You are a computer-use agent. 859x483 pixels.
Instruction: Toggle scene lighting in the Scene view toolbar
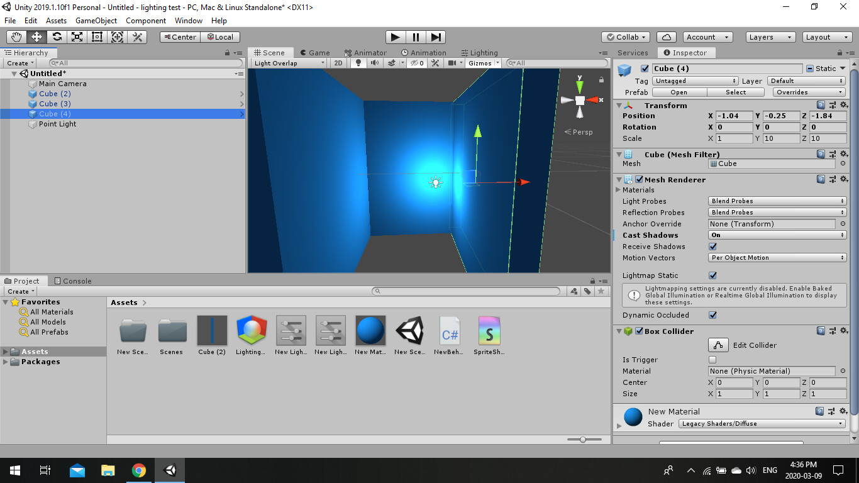pyautogui.click(x=358, y=62)
